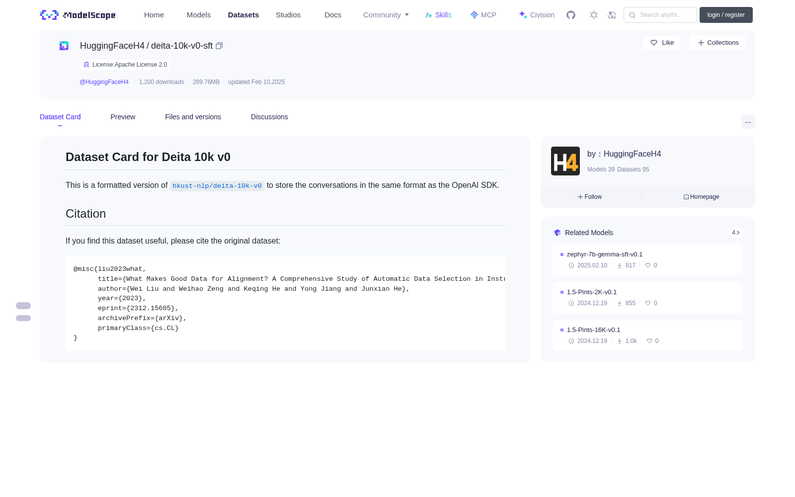Open the hkust-nlp/deita-10k-v0 link
The width and height of the screenshot is (795, 497).
click(x=217, y=186)
